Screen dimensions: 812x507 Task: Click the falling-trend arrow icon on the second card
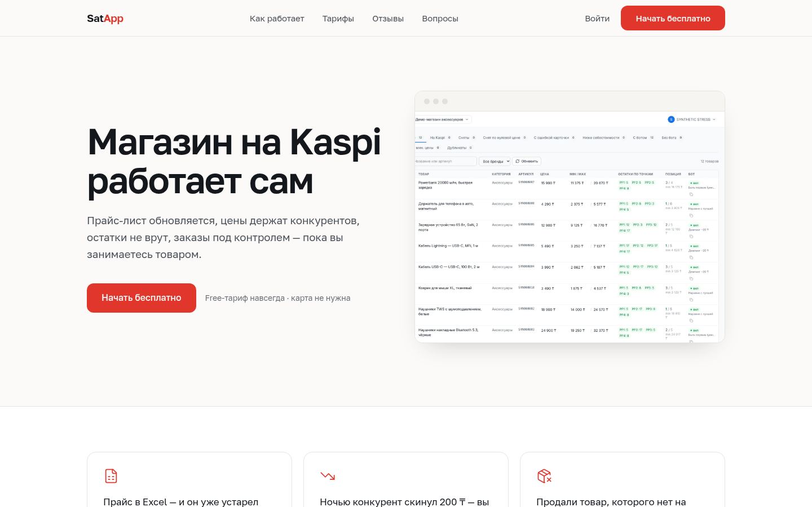point(328,476)
